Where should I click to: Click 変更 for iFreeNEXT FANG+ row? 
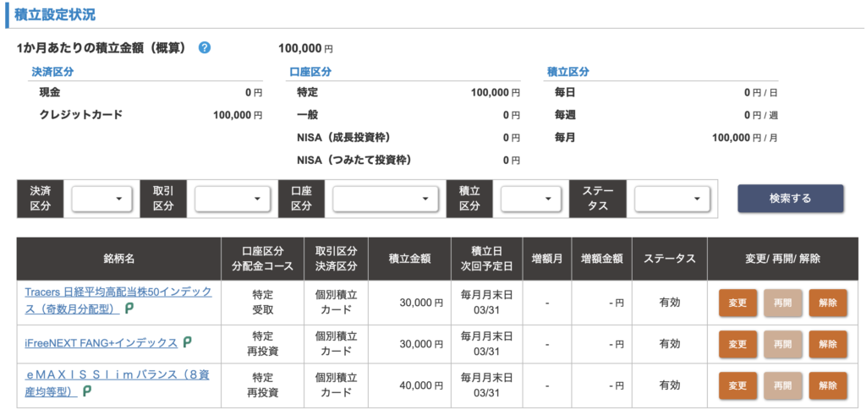coord(737,344)
